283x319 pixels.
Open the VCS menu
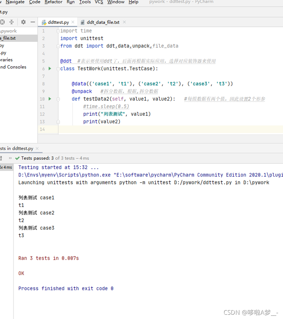[x=99, y=2]
